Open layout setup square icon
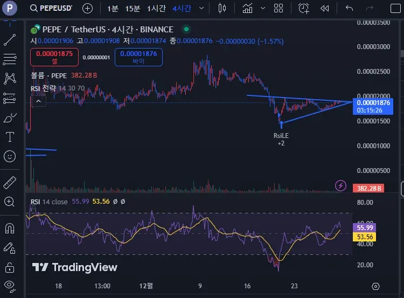The image size is (404, 298). (395, 8)
